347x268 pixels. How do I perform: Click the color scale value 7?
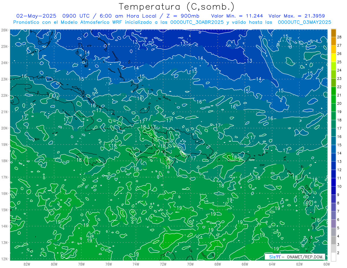pos(338,211)
